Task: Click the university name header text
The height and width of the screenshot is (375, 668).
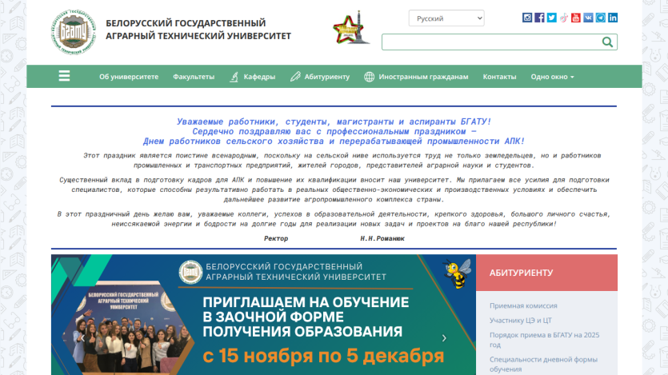Action: point(198,30)
